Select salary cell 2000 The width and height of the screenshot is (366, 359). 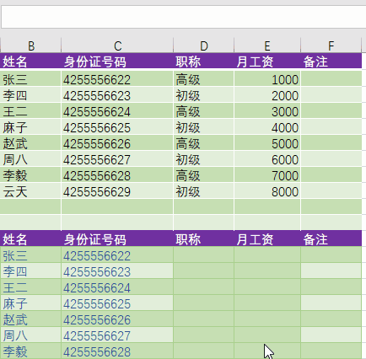tap(267, 95)
